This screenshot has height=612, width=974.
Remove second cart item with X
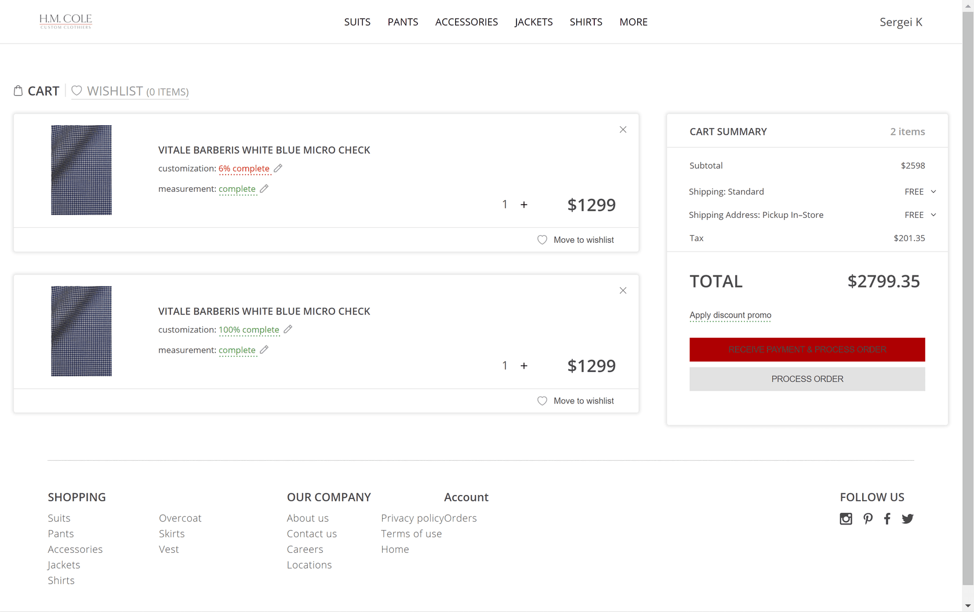(623, 291)
